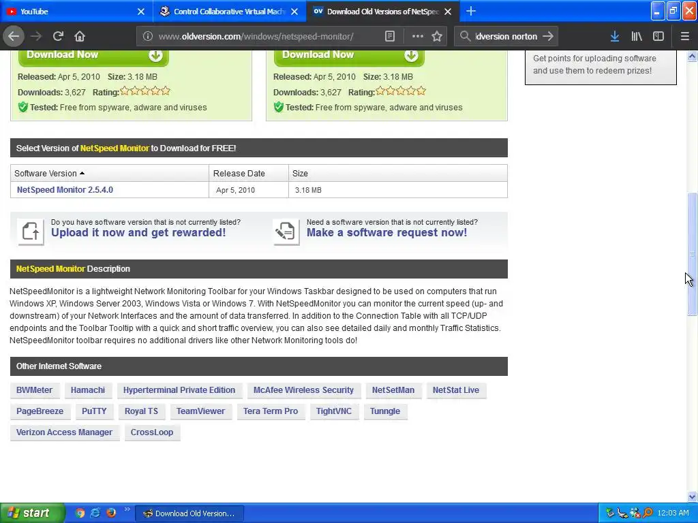Show site information for oldversion.com
698x523 pixels.
(147, 36)
